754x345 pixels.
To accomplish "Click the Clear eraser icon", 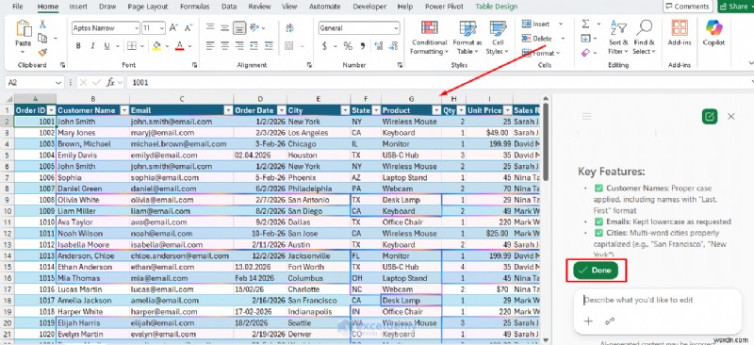I will pos(585,52).
